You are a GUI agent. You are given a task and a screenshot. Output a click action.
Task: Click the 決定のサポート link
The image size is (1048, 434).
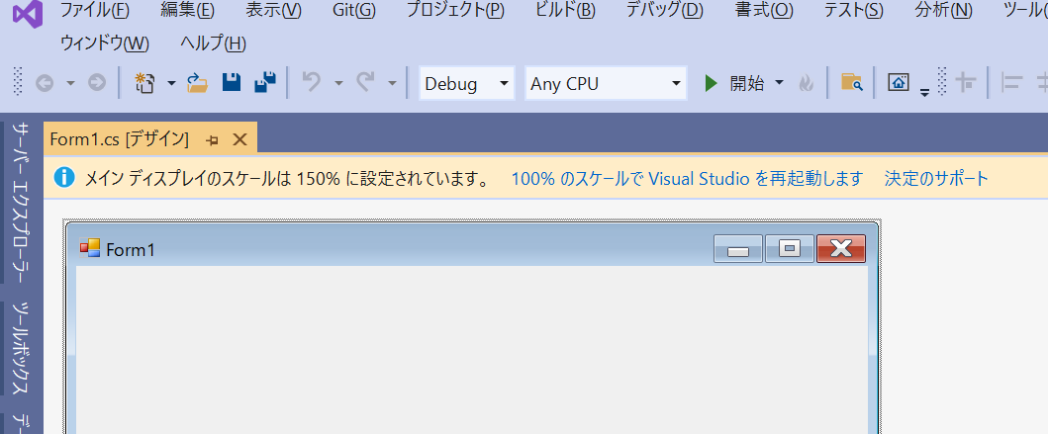pos(936,179)
